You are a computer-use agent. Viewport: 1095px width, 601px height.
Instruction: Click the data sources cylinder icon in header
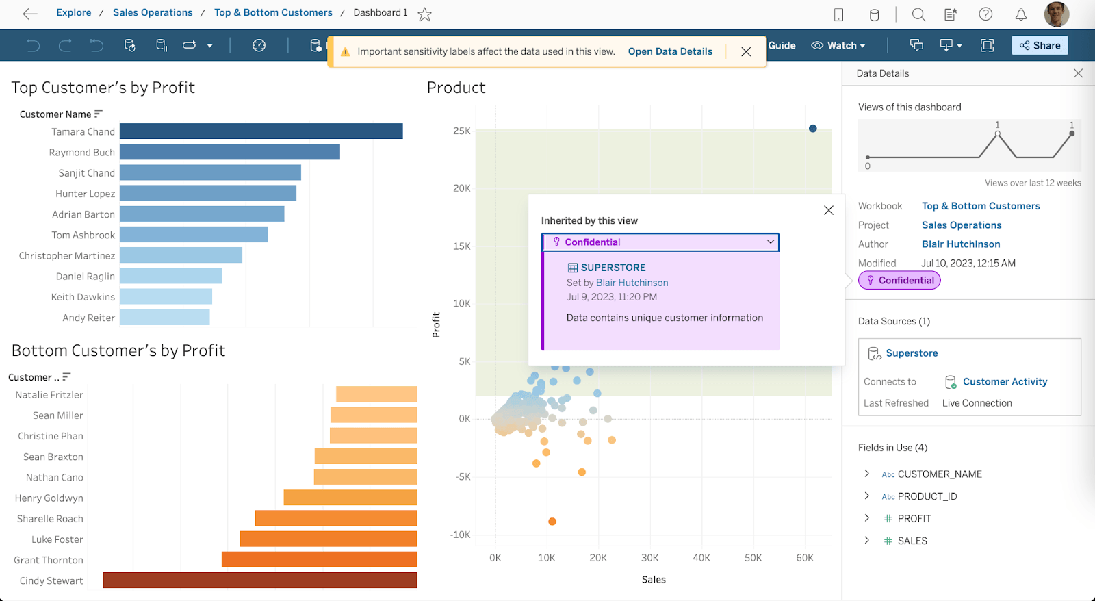pos(874,14)
